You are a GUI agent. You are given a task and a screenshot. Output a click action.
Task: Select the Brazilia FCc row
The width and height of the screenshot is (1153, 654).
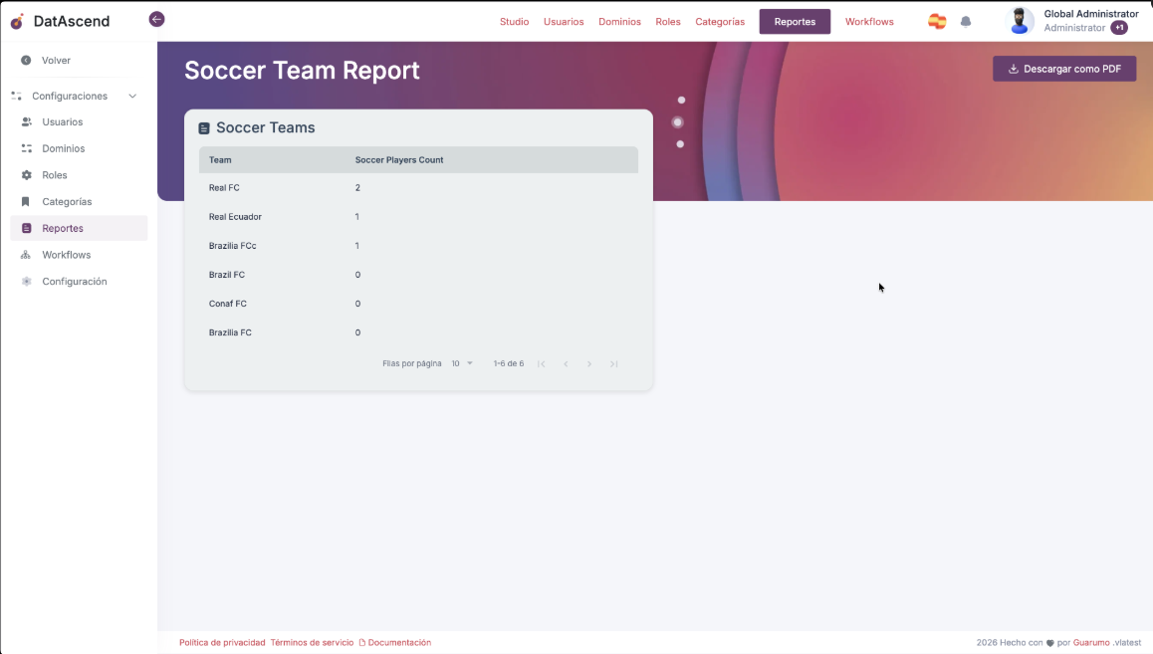[x=418, y=246]
